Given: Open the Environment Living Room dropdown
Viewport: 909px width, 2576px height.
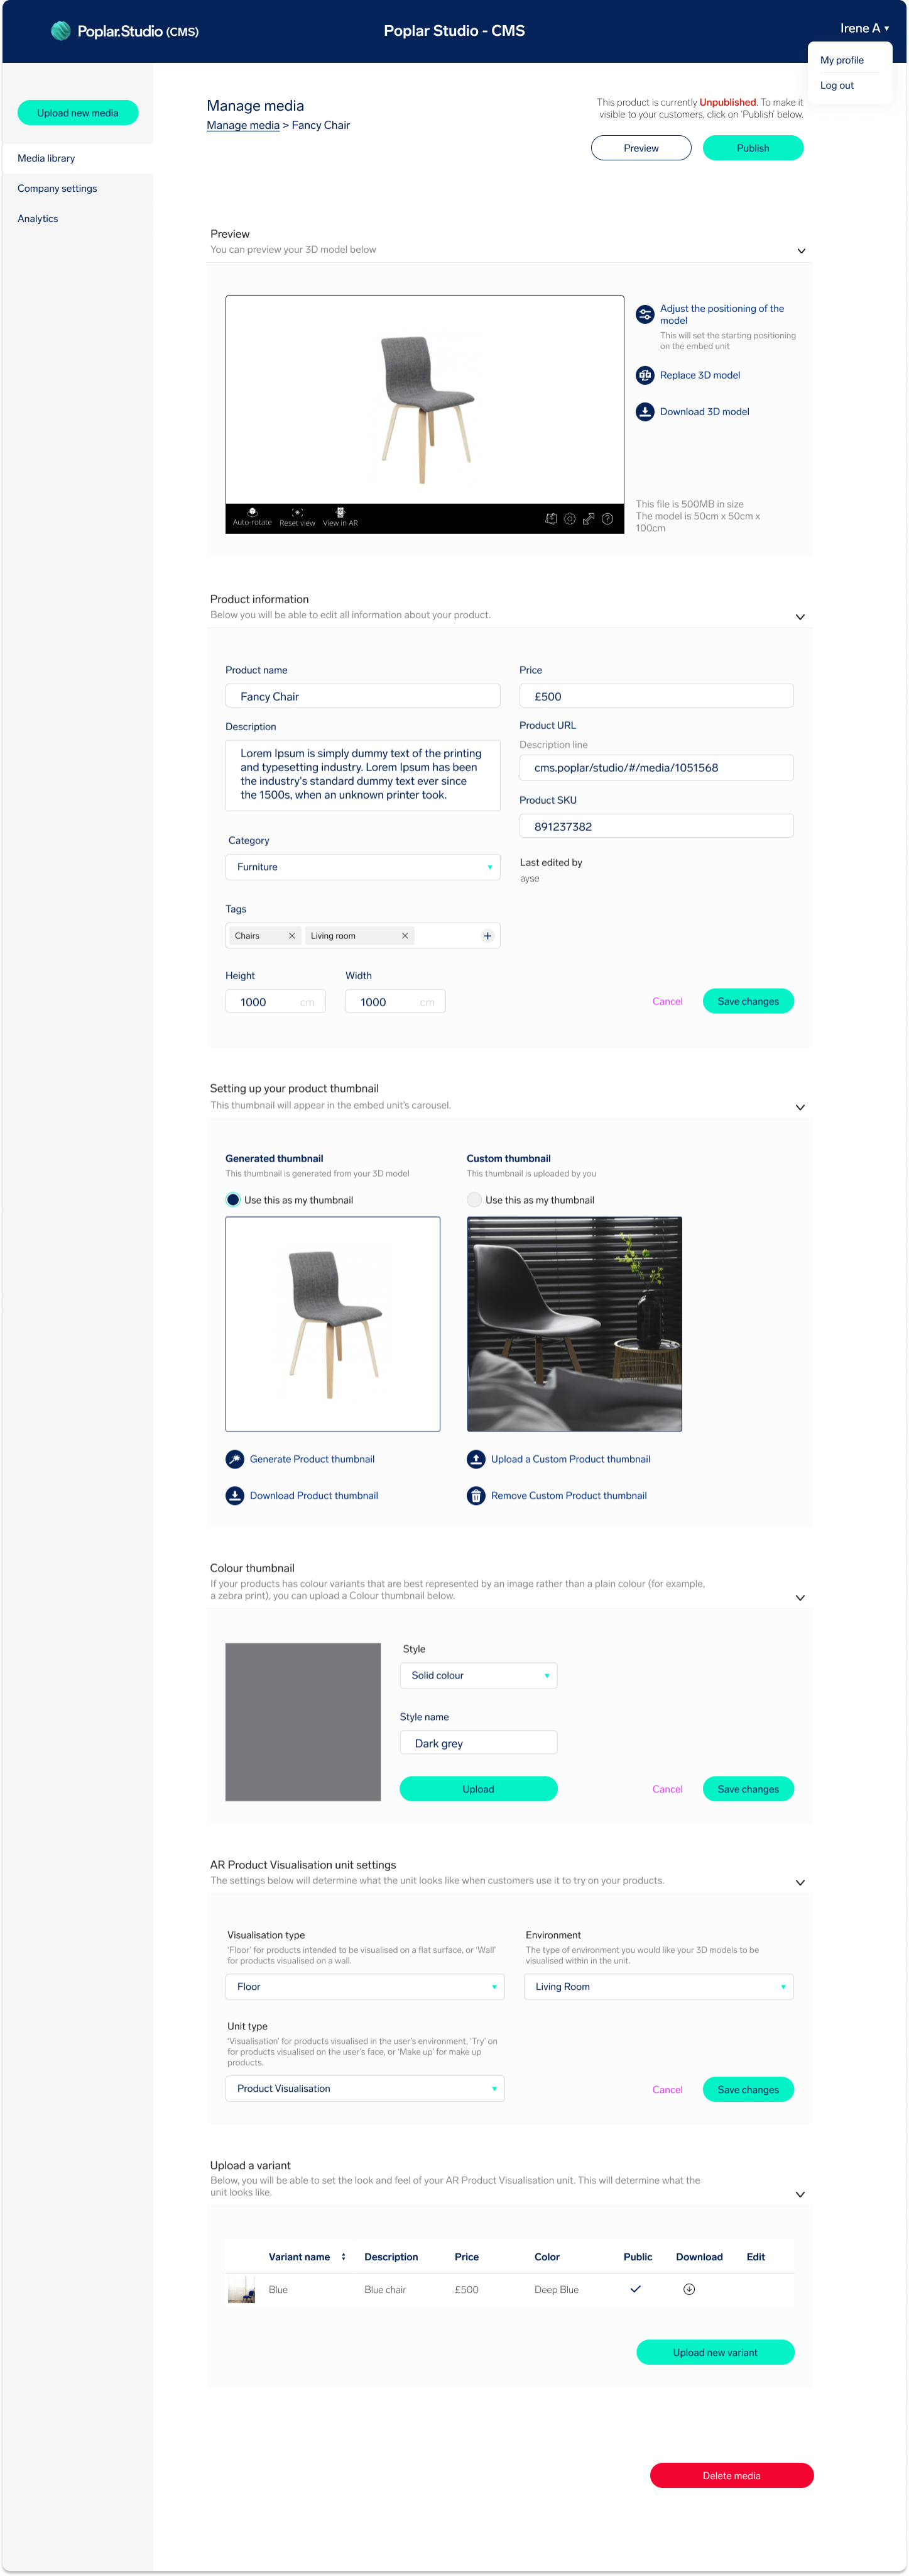Looking at the screenshot, I should pyautogui.click(x=658, y=1987).
